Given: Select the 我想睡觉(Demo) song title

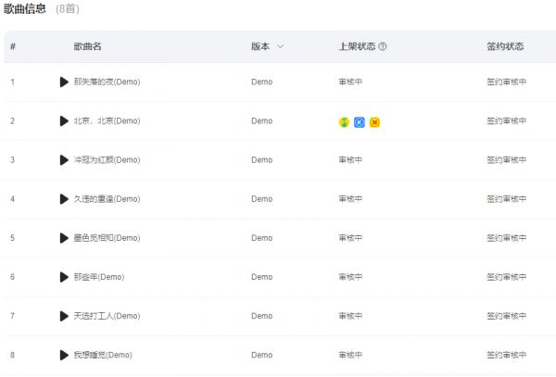Looking at the screenshot, I should tap(103, 354).
